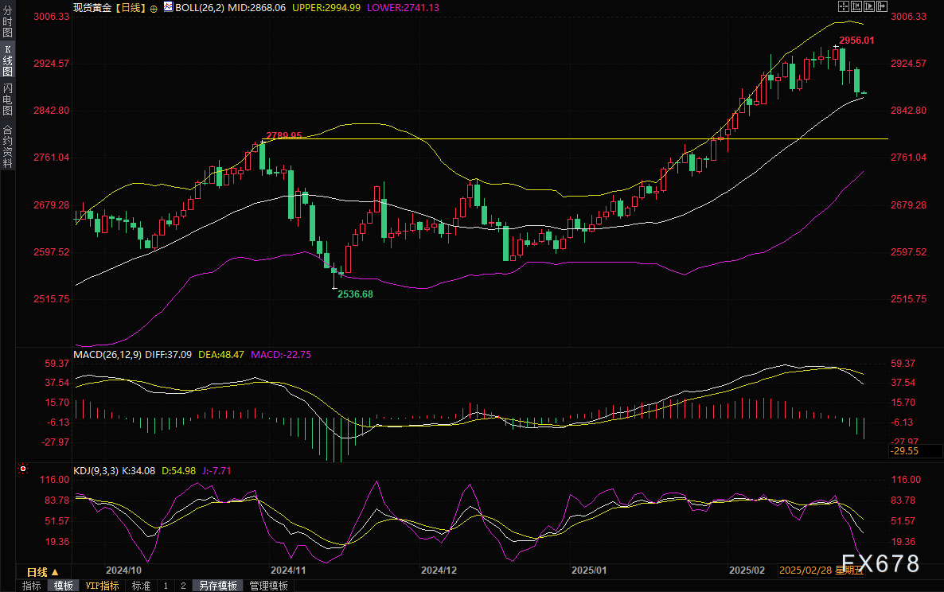Click the jump-to-start chart icon
The height and width of the screenshot is (592, 944).
coord(856,6)
